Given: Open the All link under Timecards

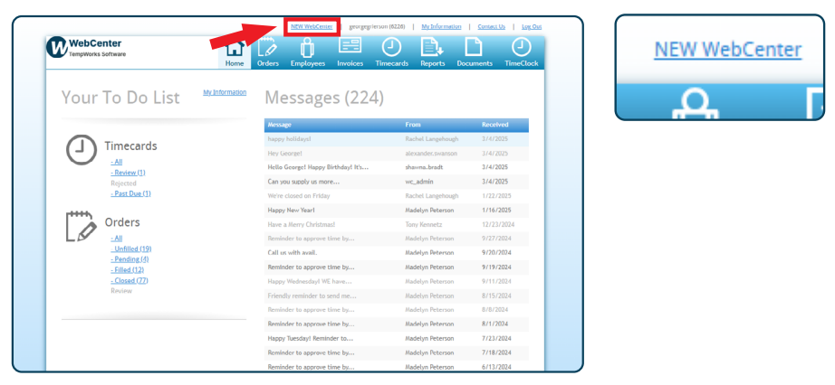Looking at the screenshot, I should click(x=117, y=162).
